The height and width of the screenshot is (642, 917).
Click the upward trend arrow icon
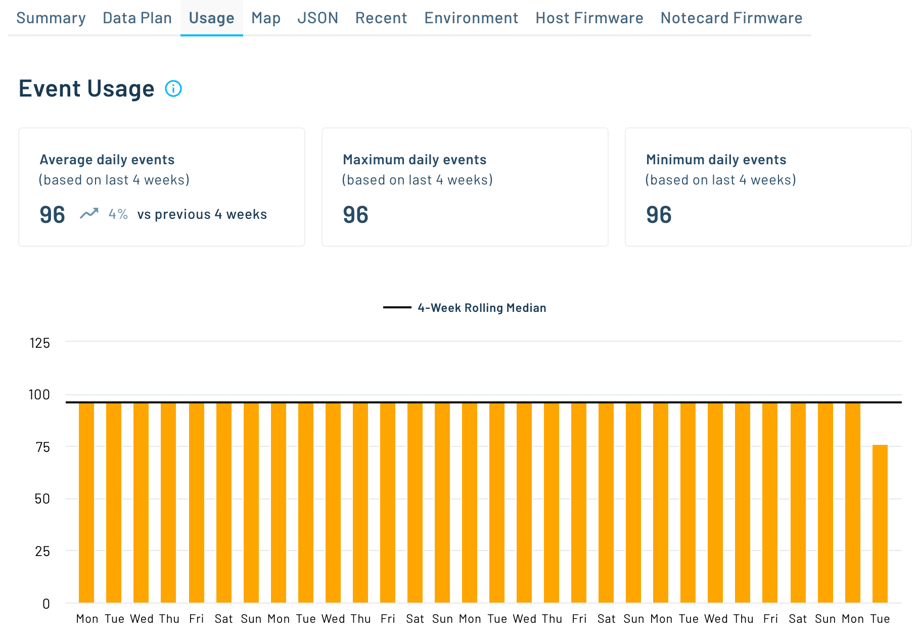click(x=89, y=213)
